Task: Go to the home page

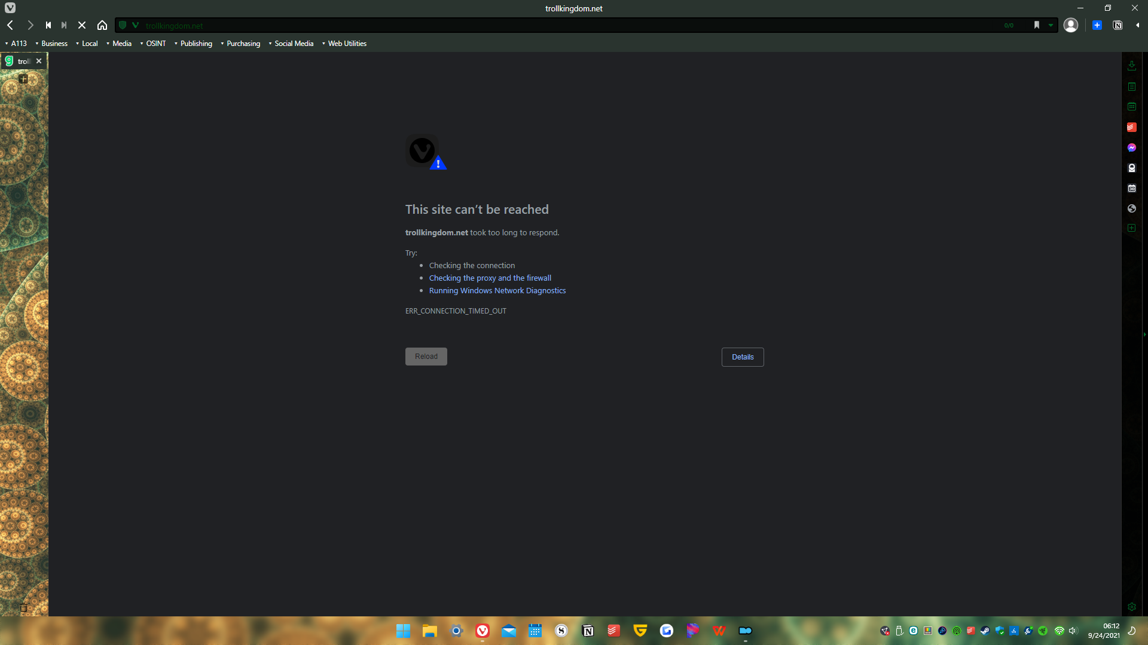Action: (x=102, y=25)
